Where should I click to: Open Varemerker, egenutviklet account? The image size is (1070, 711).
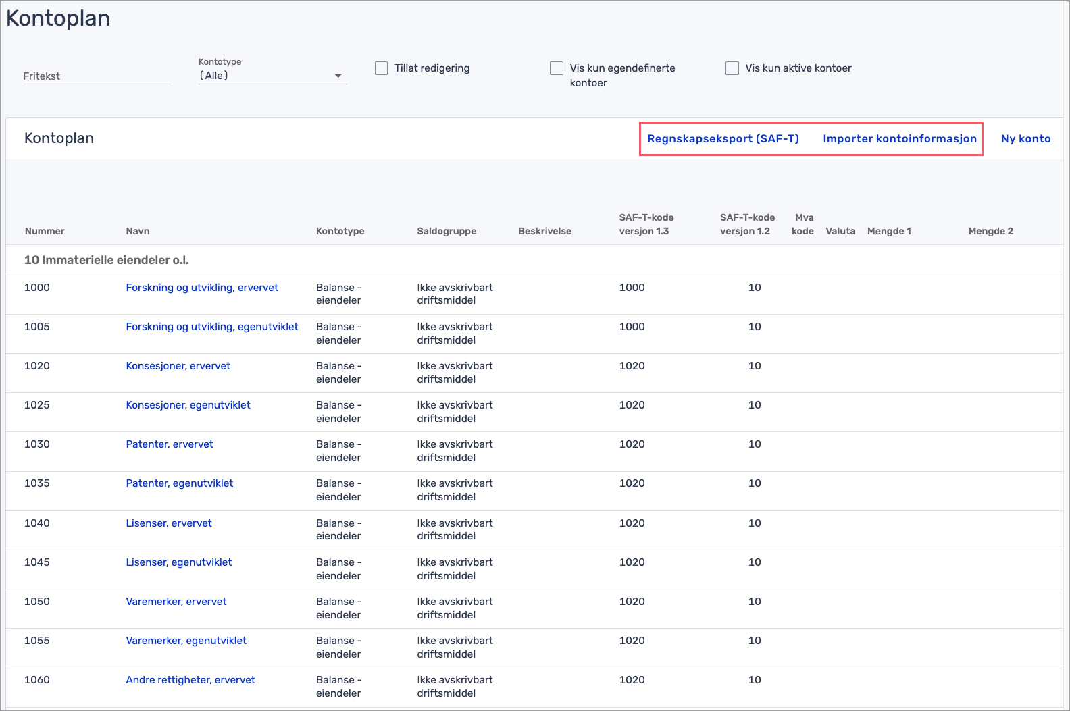[186, 641]
